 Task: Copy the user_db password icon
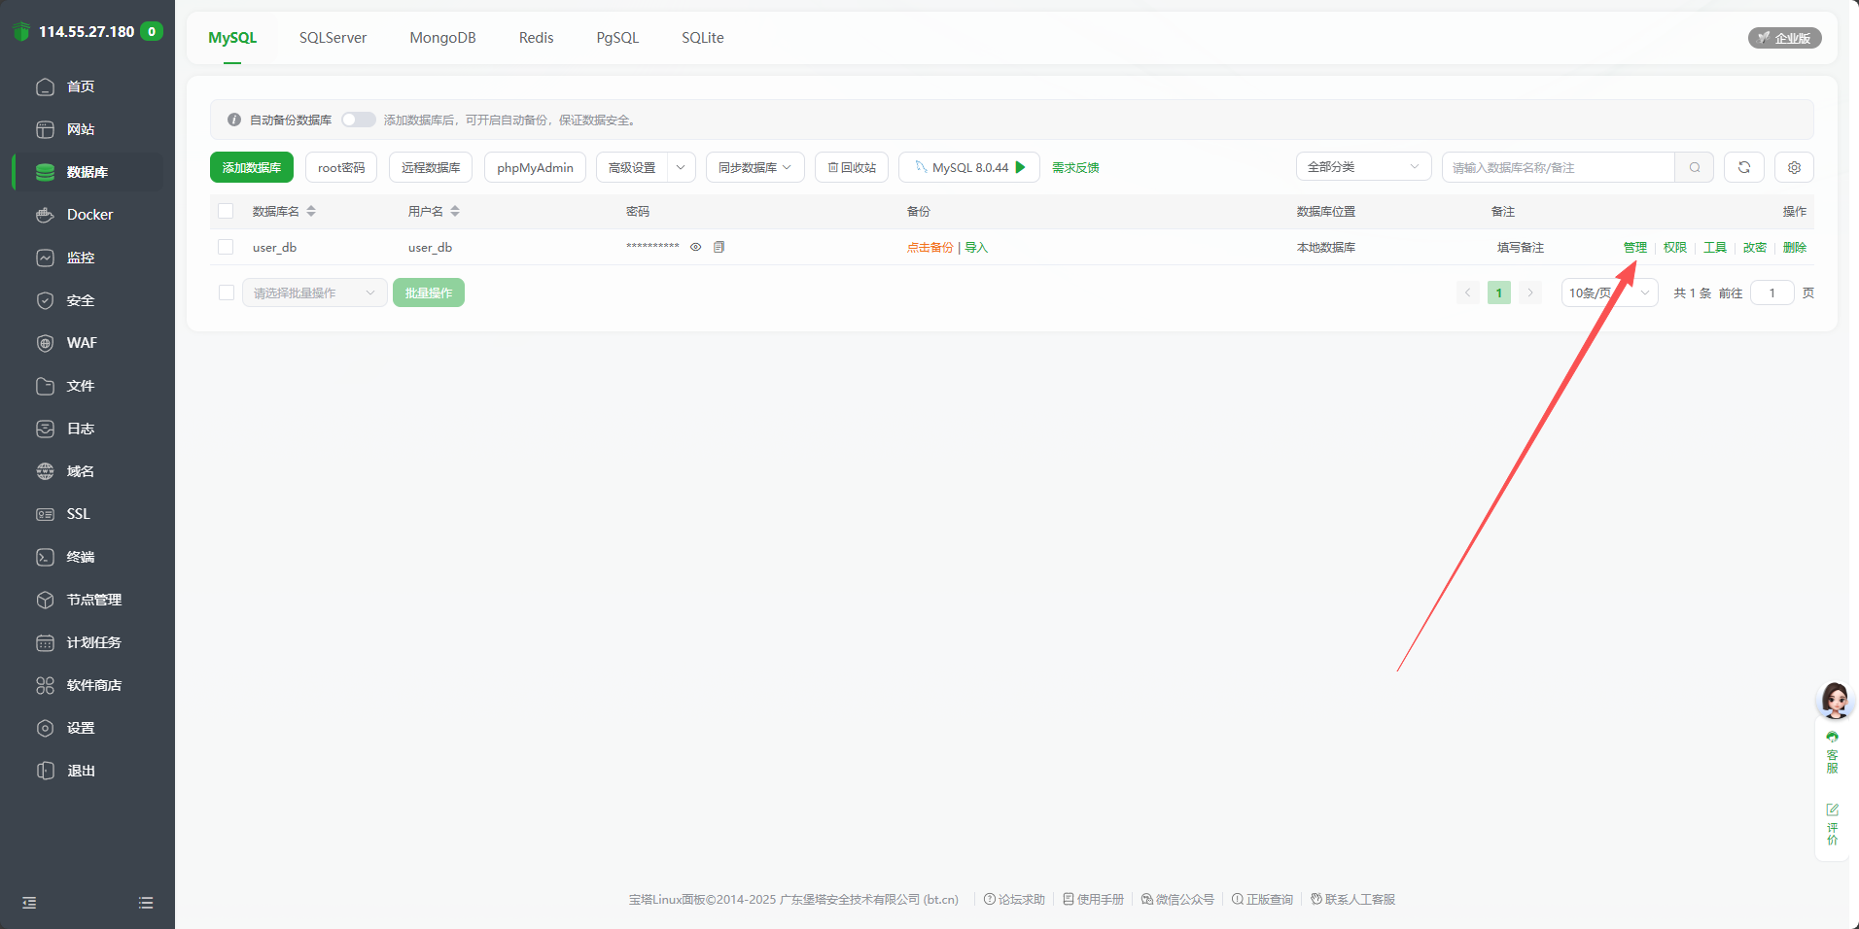[719, 247]
